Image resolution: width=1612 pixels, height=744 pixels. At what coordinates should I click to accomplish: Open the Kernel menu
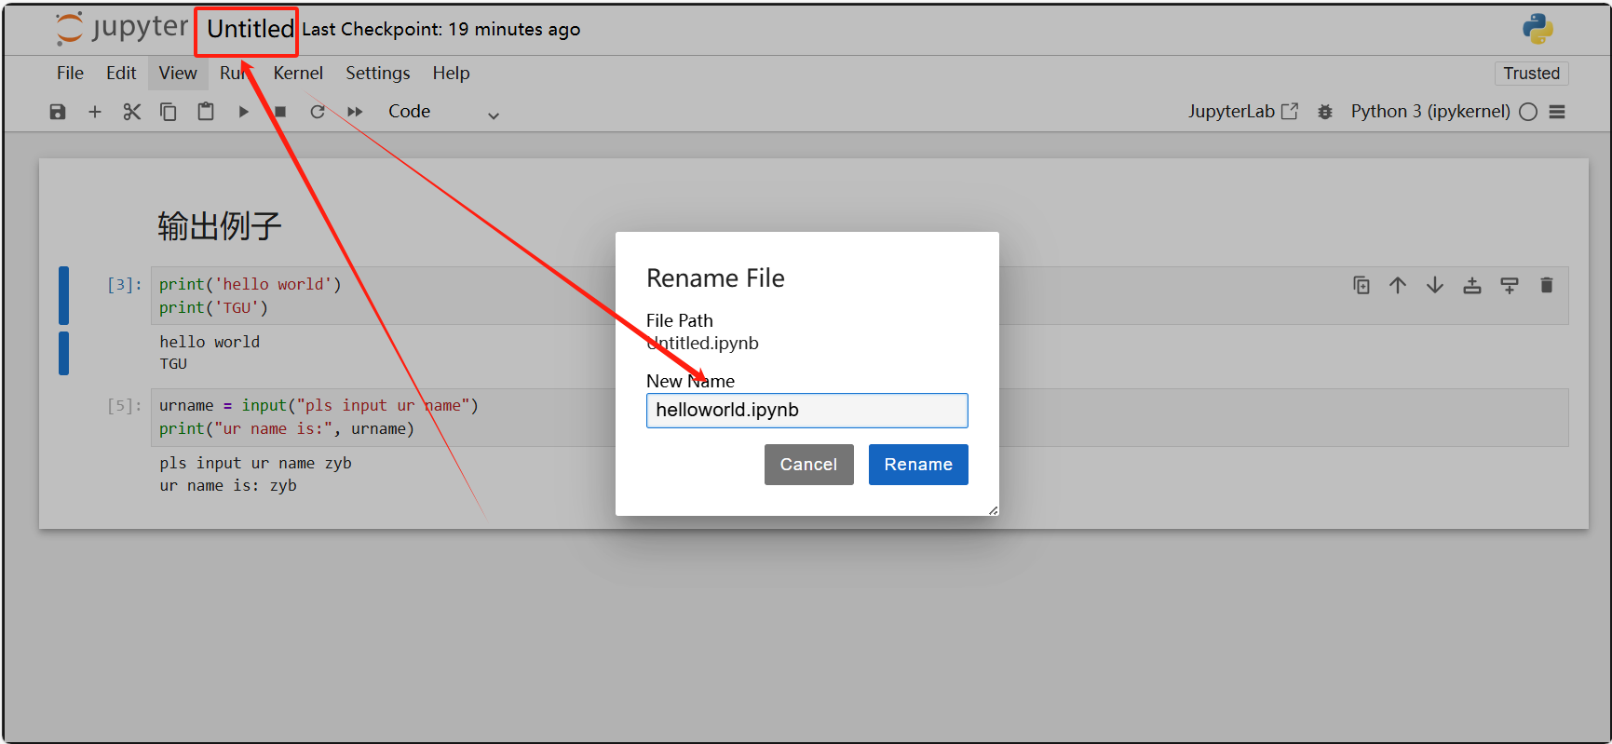[x=298, y=74]
